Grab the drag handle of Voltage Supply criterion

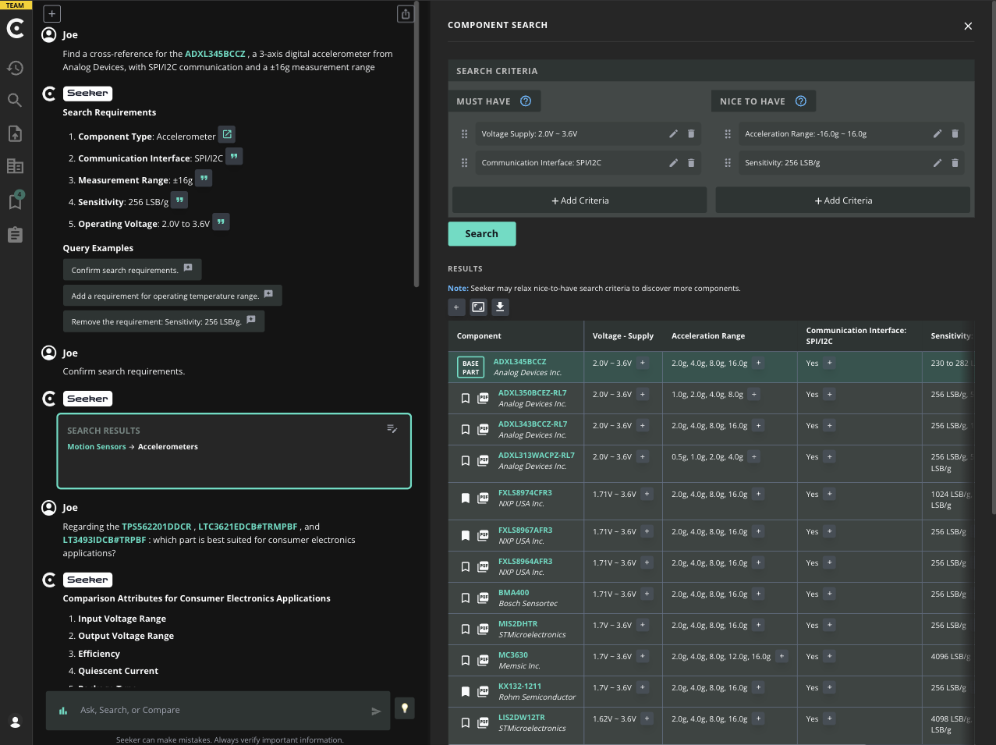464,133
